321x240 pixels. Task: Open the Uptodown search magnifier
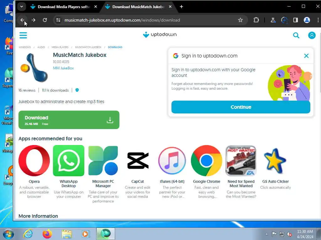(x=296, y=35)
